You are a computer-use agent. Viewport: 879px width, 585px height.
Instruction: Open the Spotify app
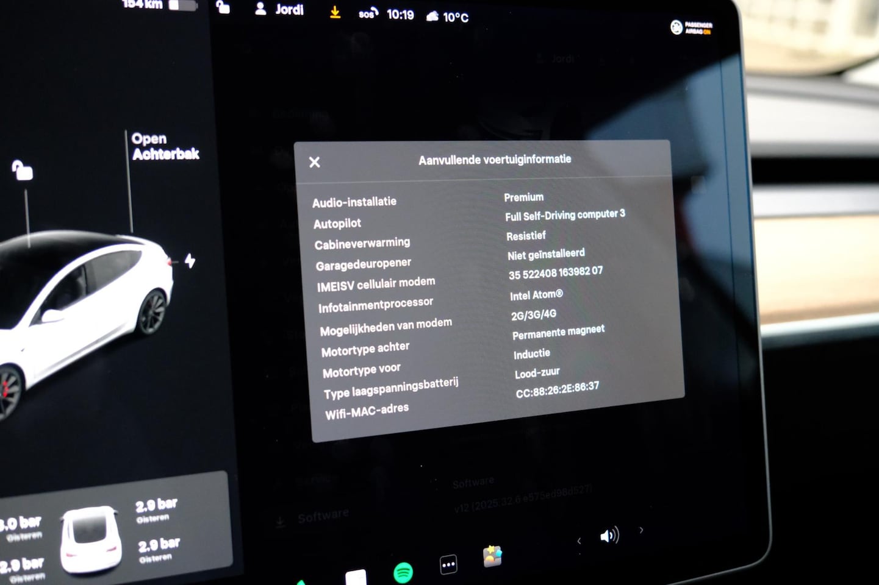coord(403,572)
